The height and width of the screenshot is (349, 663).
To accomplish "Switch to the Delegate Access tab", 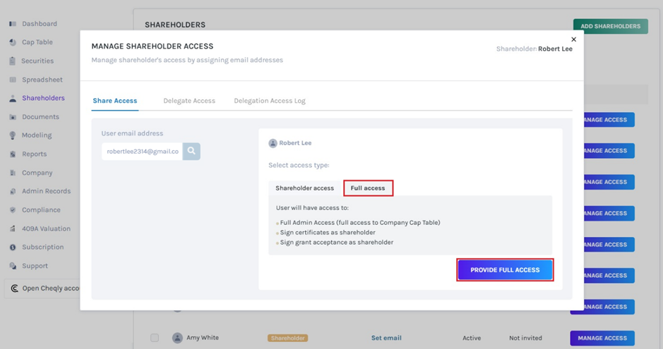I will pyautogui.click(x=189, y=100).
